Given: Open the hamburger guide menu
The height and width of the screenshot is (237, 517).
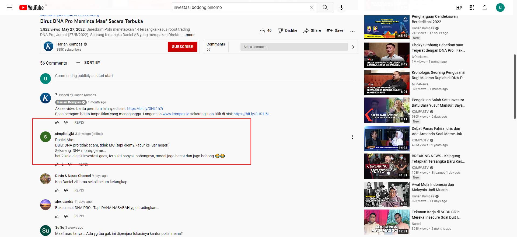Looking at the screenshot, I should [10, 8].
